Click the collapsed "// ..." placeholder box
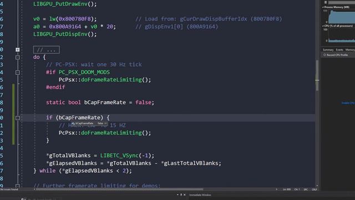355x200 pixels. point(47,49)
